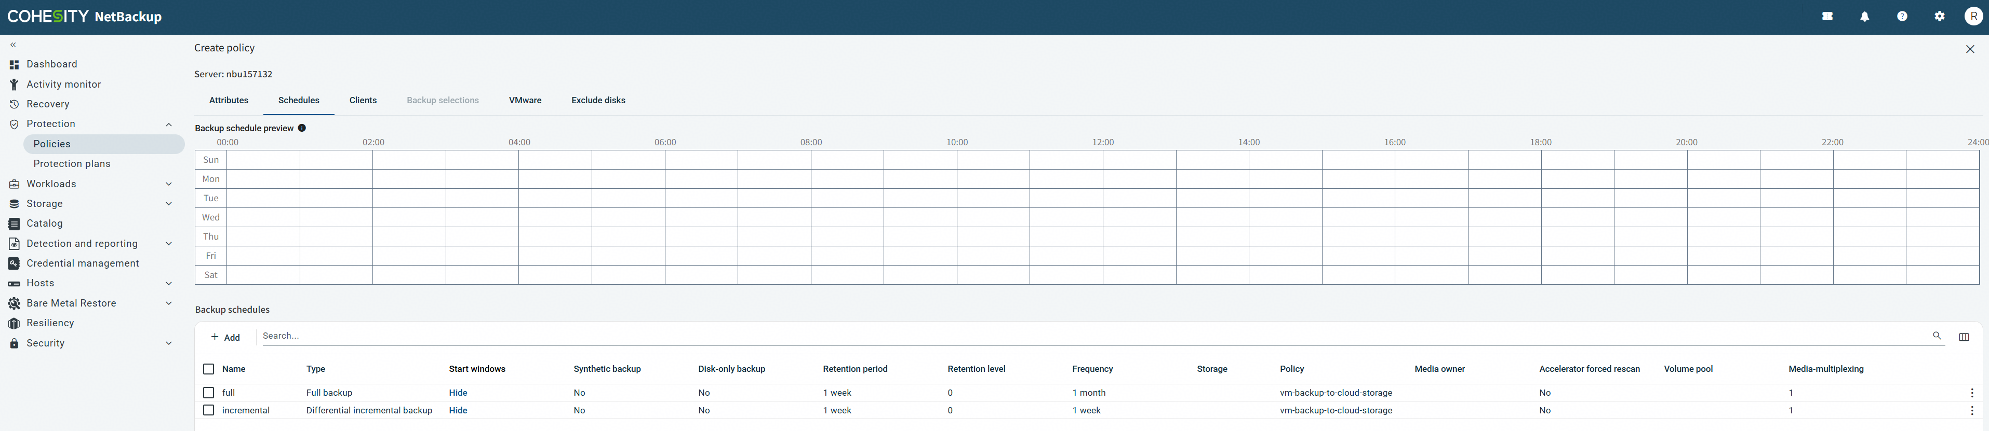Screen dimensions: 1989x431
Task: Click the Workloads sidebar icon
Action: [x=14, y=184]
